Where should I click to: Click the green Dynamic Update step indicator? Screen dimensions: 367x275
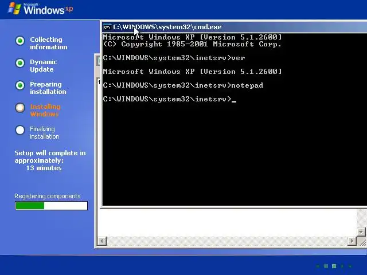pos(20,63)
